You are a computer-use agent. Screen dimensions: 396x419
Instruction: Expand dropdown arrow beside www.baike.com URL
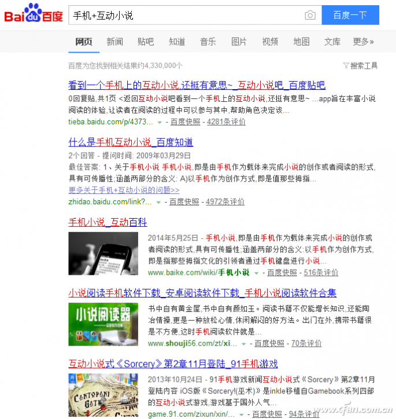[x=256, y=273]
